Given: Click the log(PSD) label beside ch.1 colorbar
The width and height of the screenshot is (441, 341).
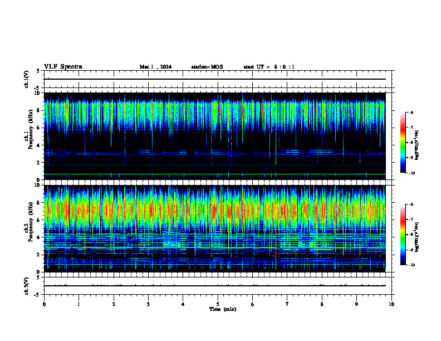Looking at the screenshot, I should [417, 145].
